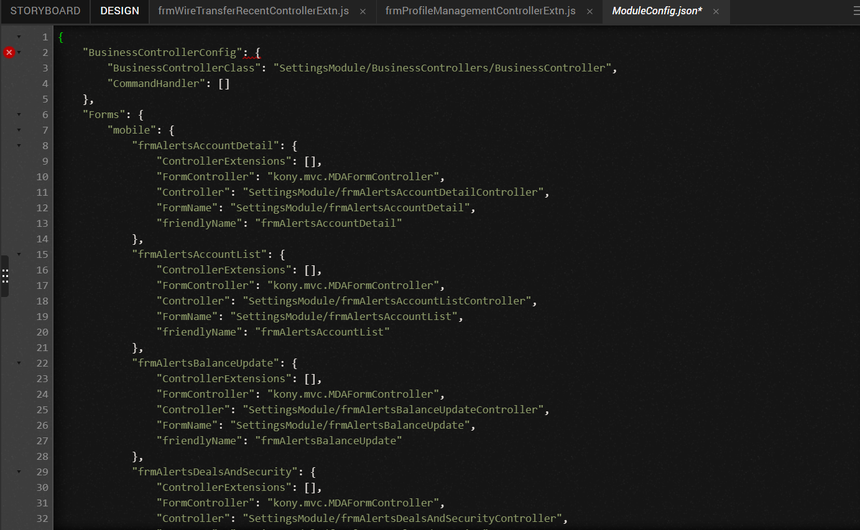Open the frmWireTransferRecentControllerExtn.js tab
Screen dimensions: 860x530
point(253,11)
